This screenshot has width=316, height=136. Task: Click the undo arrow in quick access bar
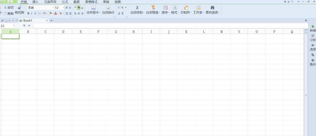click(9, 21)
